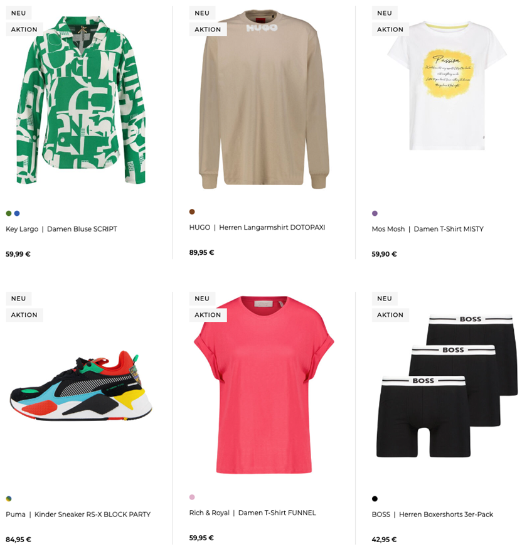Open BOSS Herren Boxershorts 3er-Pack link
Viewport: 527px width, 549px height.
(x=432, y=514)
